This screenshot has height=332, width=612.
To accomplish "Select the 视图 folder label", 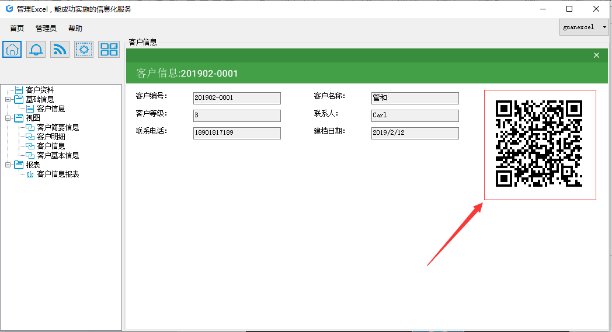I will 33,118.
